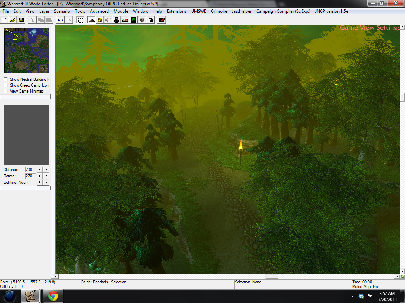Create a new map with the blank page icon

[x=4, y=20]
